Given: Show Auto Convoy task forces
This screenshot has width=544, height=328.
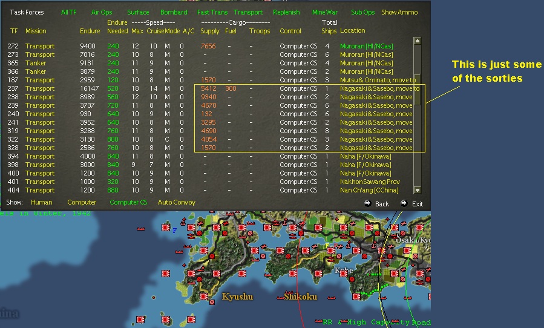Looking at the screenshot, I should pos(177,202).
